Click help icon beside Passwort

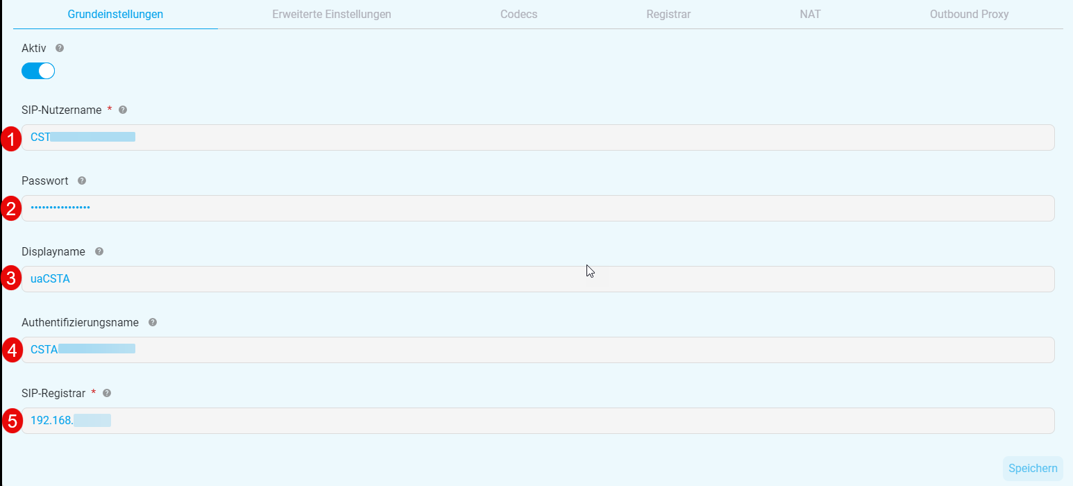click(82, 181)
